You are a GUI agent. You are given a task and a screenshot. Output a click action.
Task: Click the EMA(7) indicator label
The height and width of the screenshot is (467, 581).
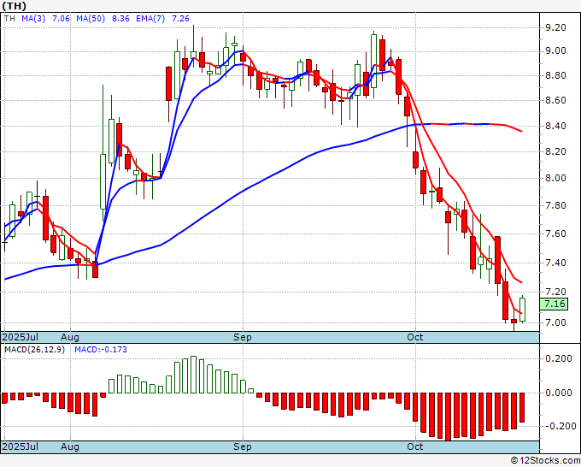point(150,19)
